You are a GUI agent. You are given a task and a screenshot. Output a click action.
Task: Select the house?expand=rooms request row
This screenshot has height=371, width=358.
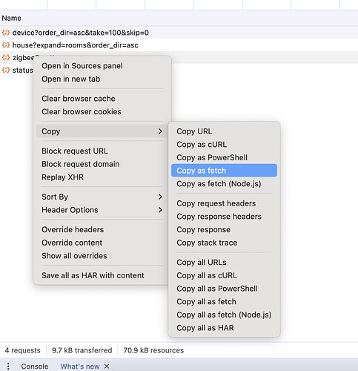pyautogui.click(x=179, y=45)
